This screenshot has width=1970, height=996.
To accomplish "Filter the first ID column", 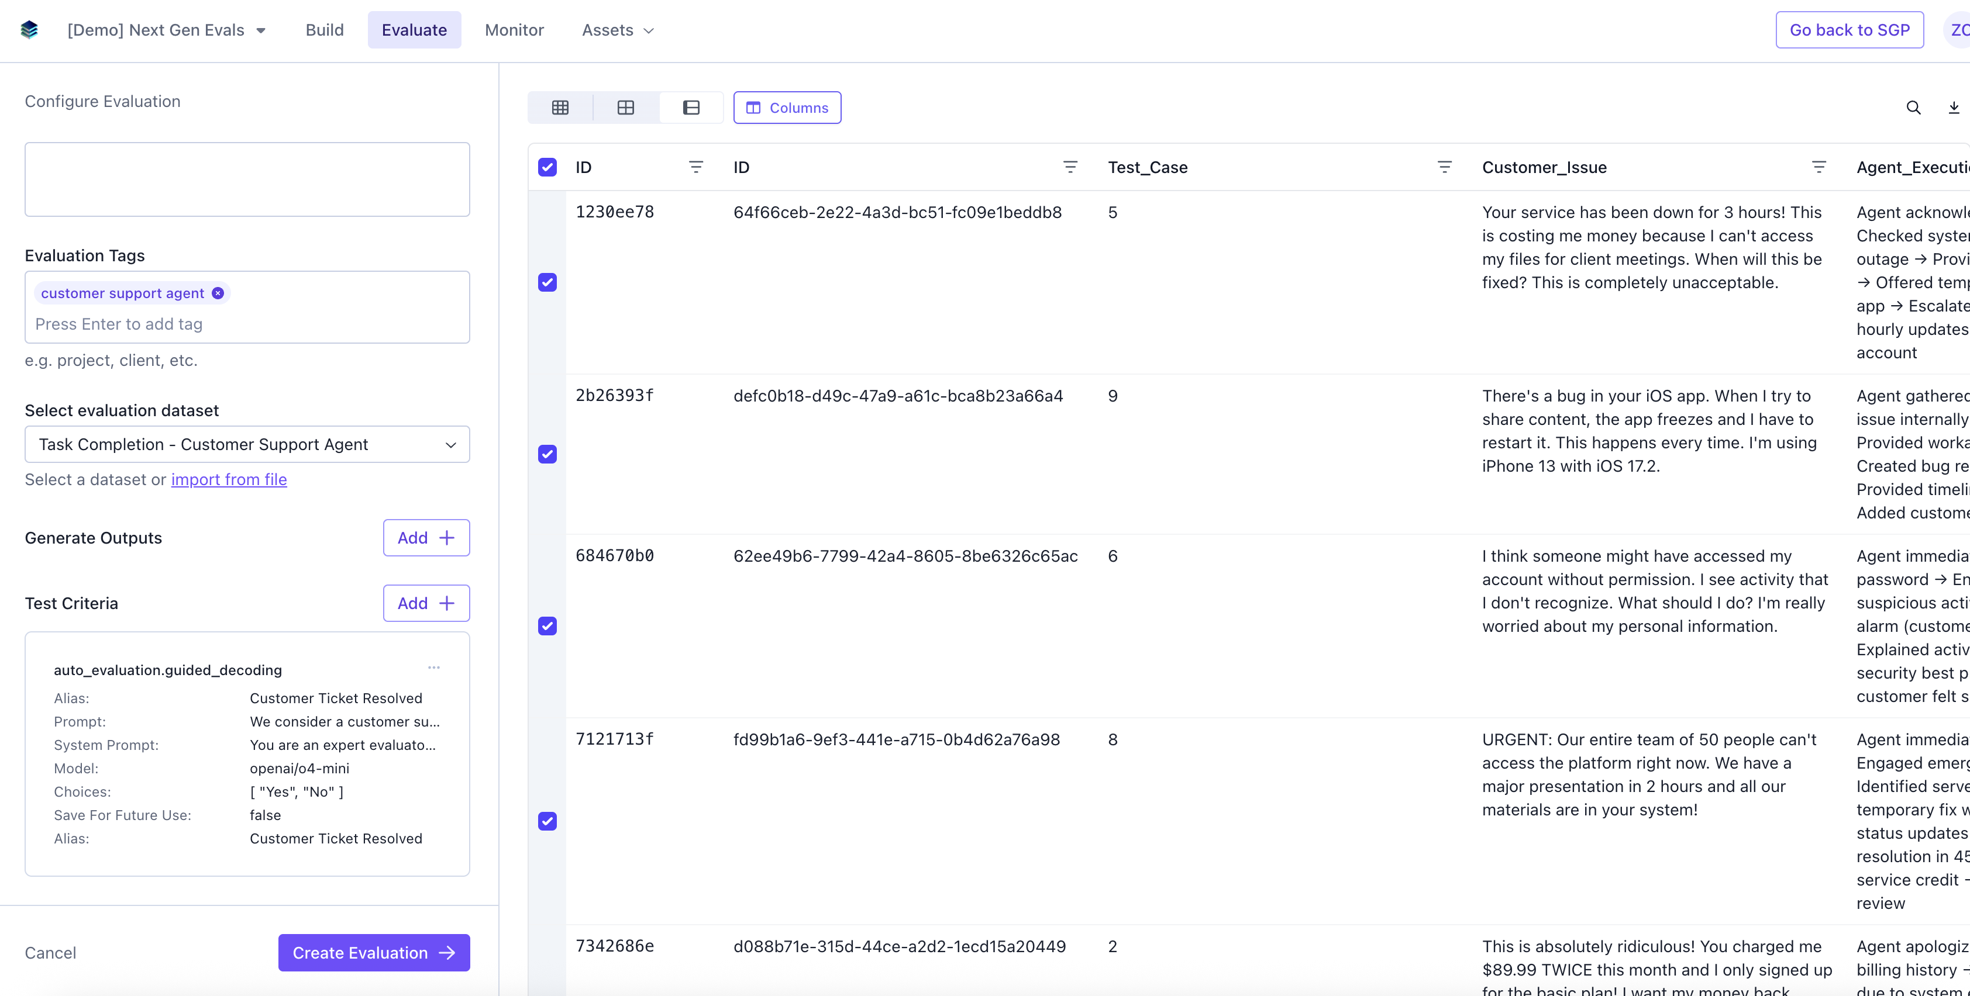I will (696, 167).
